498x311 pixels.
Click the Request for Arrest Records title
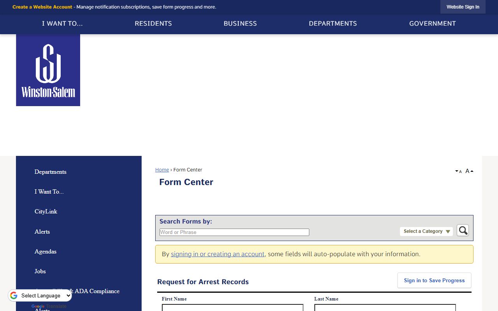(x=203, y=282)
